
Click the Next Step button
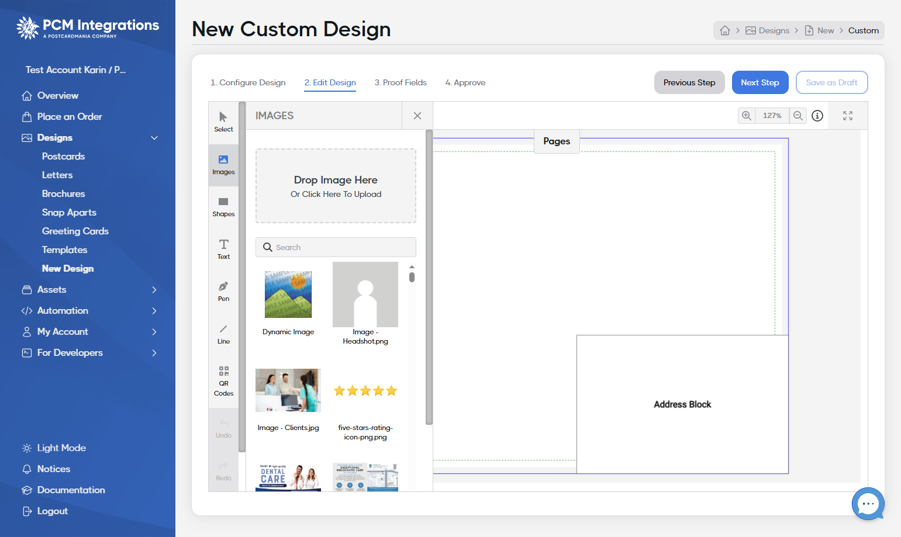(760, 82)
